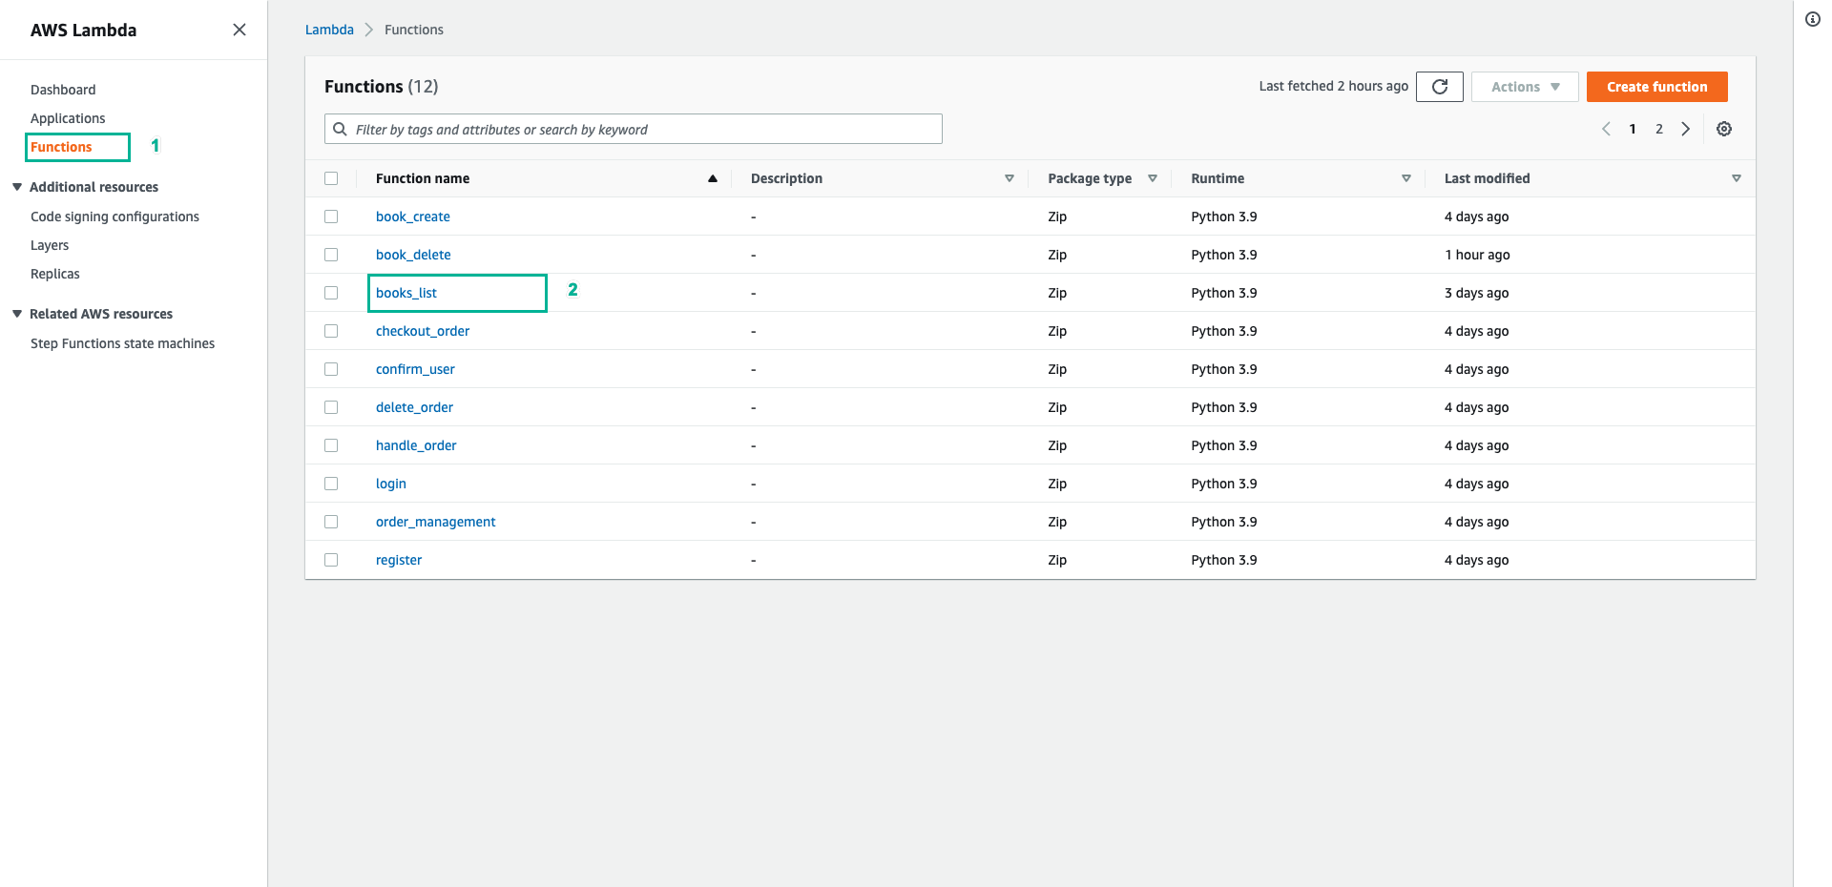Collapse Related AWS resources section

[17, 314]
